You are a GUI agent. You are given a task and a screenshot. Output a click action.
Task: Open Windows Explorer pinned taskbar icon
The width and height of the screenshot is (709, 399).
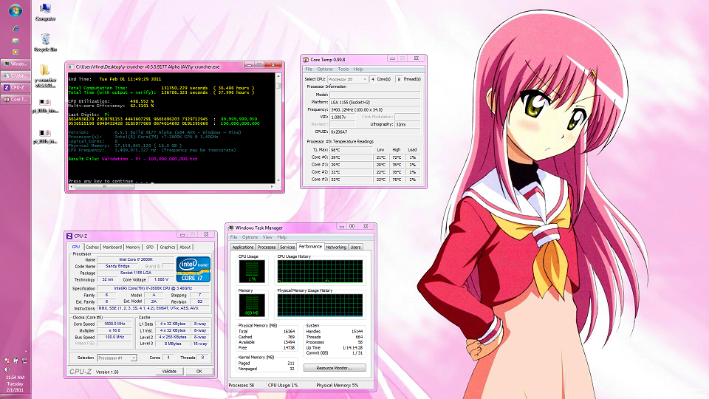point(16,40)
